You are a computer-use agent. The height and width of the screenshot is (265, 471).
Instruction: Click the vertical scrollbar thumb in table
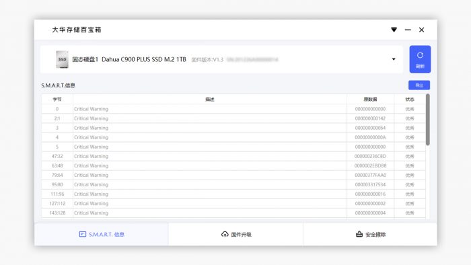pyautogui.click(x=428, y=120)
